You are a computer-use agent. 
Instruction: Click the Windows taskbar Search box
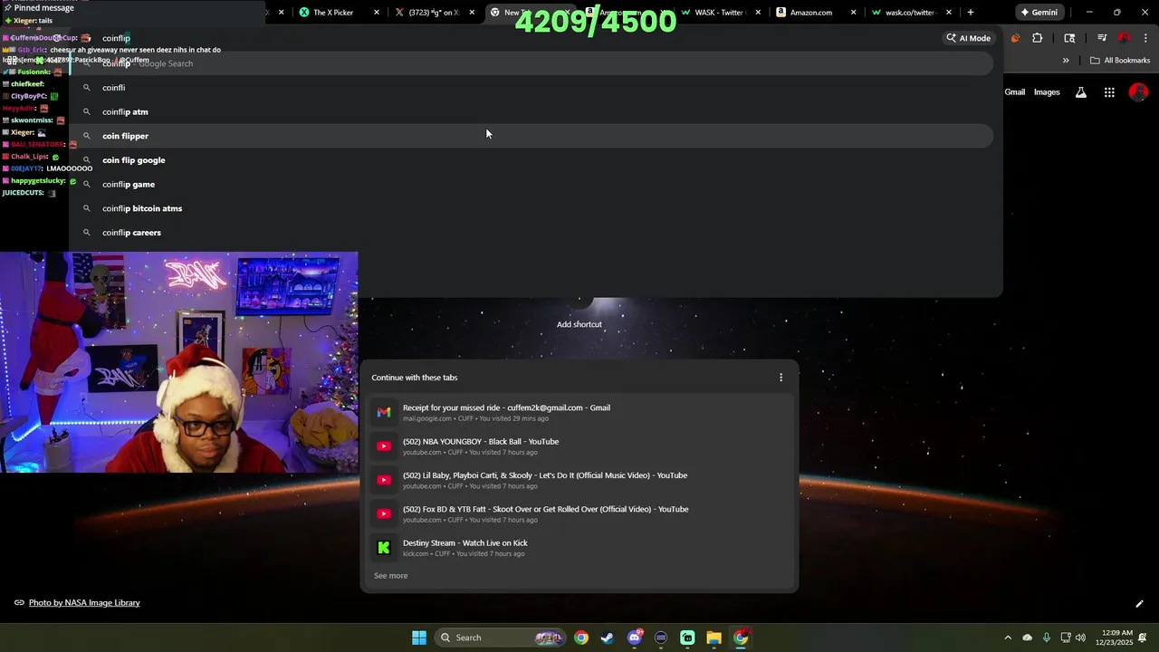(501, 638)
